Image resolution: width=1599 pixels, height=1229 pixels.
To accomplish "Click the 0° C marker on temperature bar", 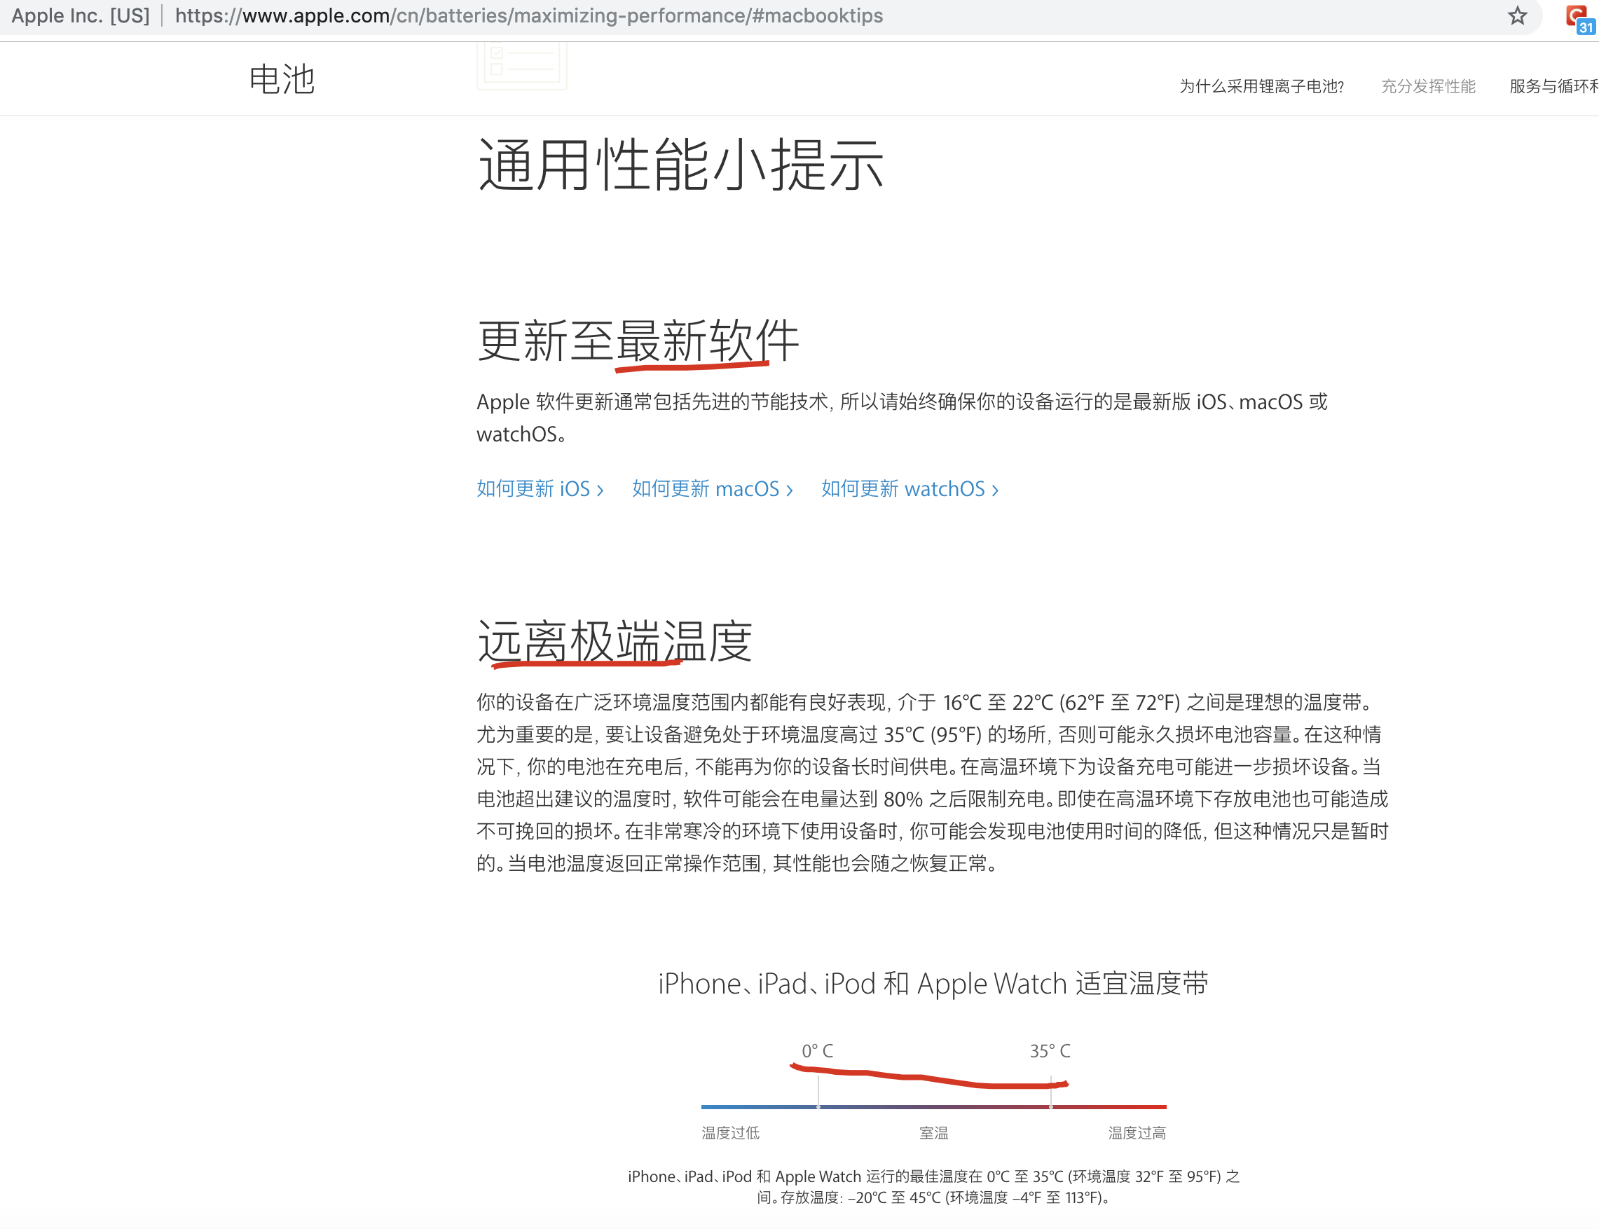I will pos(818,1107).
